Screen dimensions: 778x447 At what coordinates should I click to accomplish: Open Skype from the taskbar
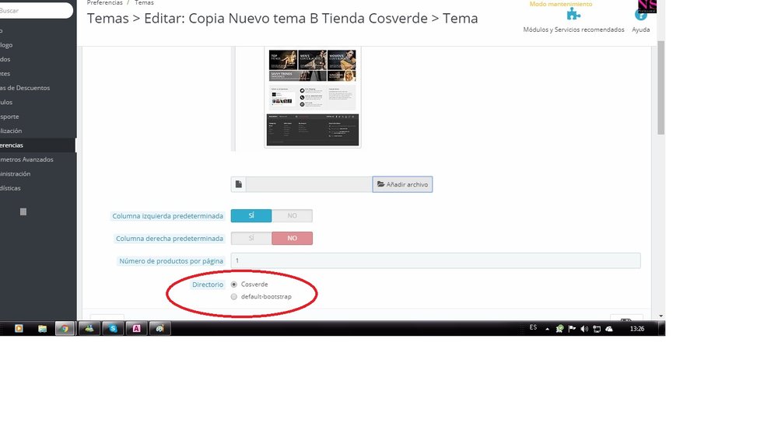coord(113,329)
